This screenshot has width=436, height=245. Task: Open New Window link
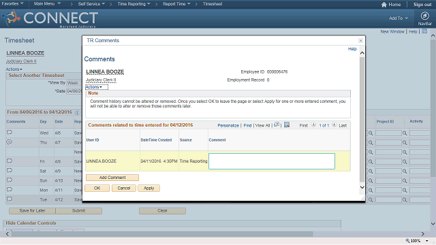[392, 32]
